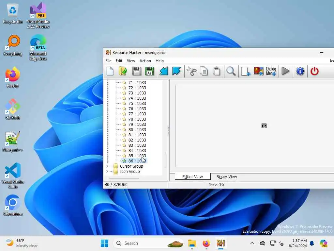This screenshot has width=334, height=251.
Task: Select the Cursor Group tree node
Action: tap(131, 166)
